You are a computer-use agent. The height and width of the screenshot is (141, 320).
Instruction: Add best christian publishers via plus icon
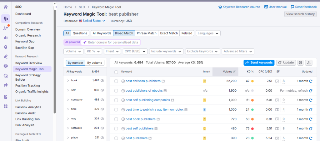[x=123, y=81]
